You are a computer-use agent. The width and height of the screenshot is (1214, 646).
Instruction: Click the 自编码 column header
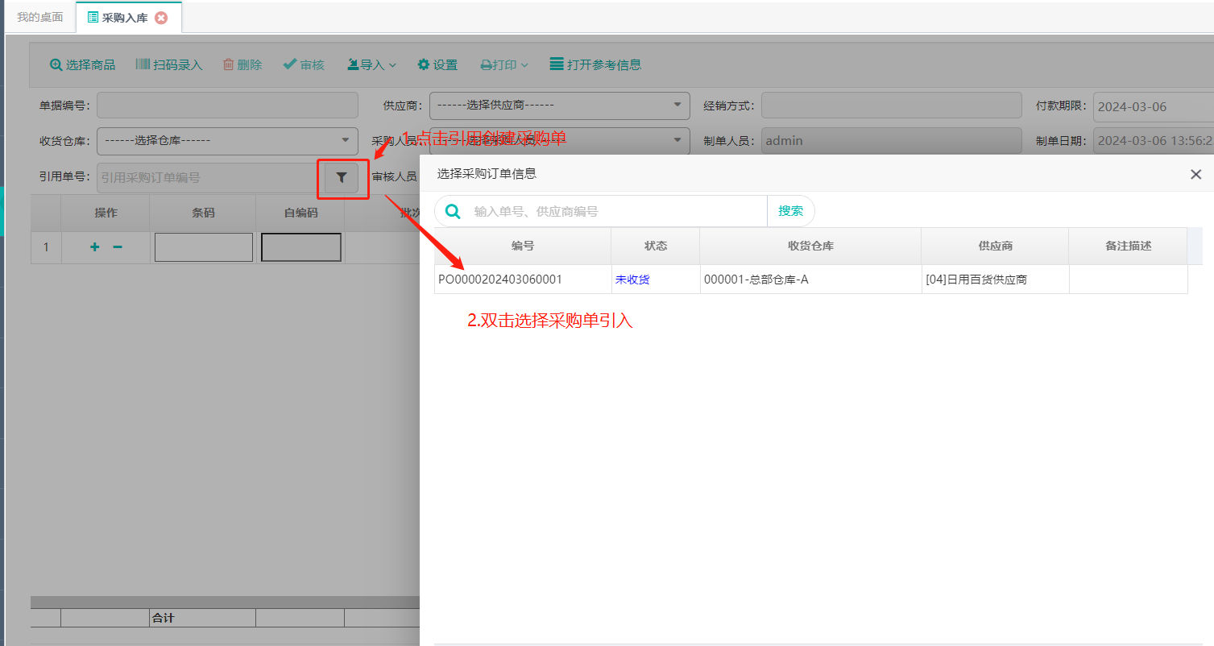tap(300, 213)
